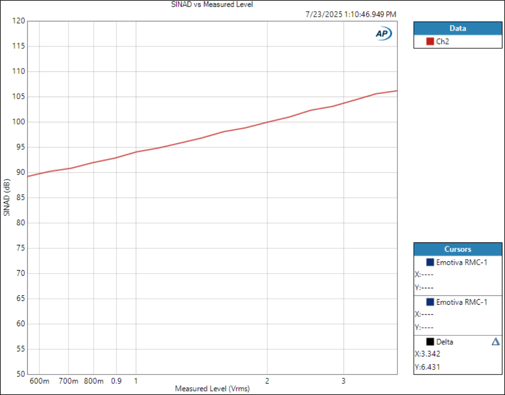Click the timestamp 7/23/2025 1:10:46.949 PM
Viewport: 505px width, 395px height.
point(351,14)
